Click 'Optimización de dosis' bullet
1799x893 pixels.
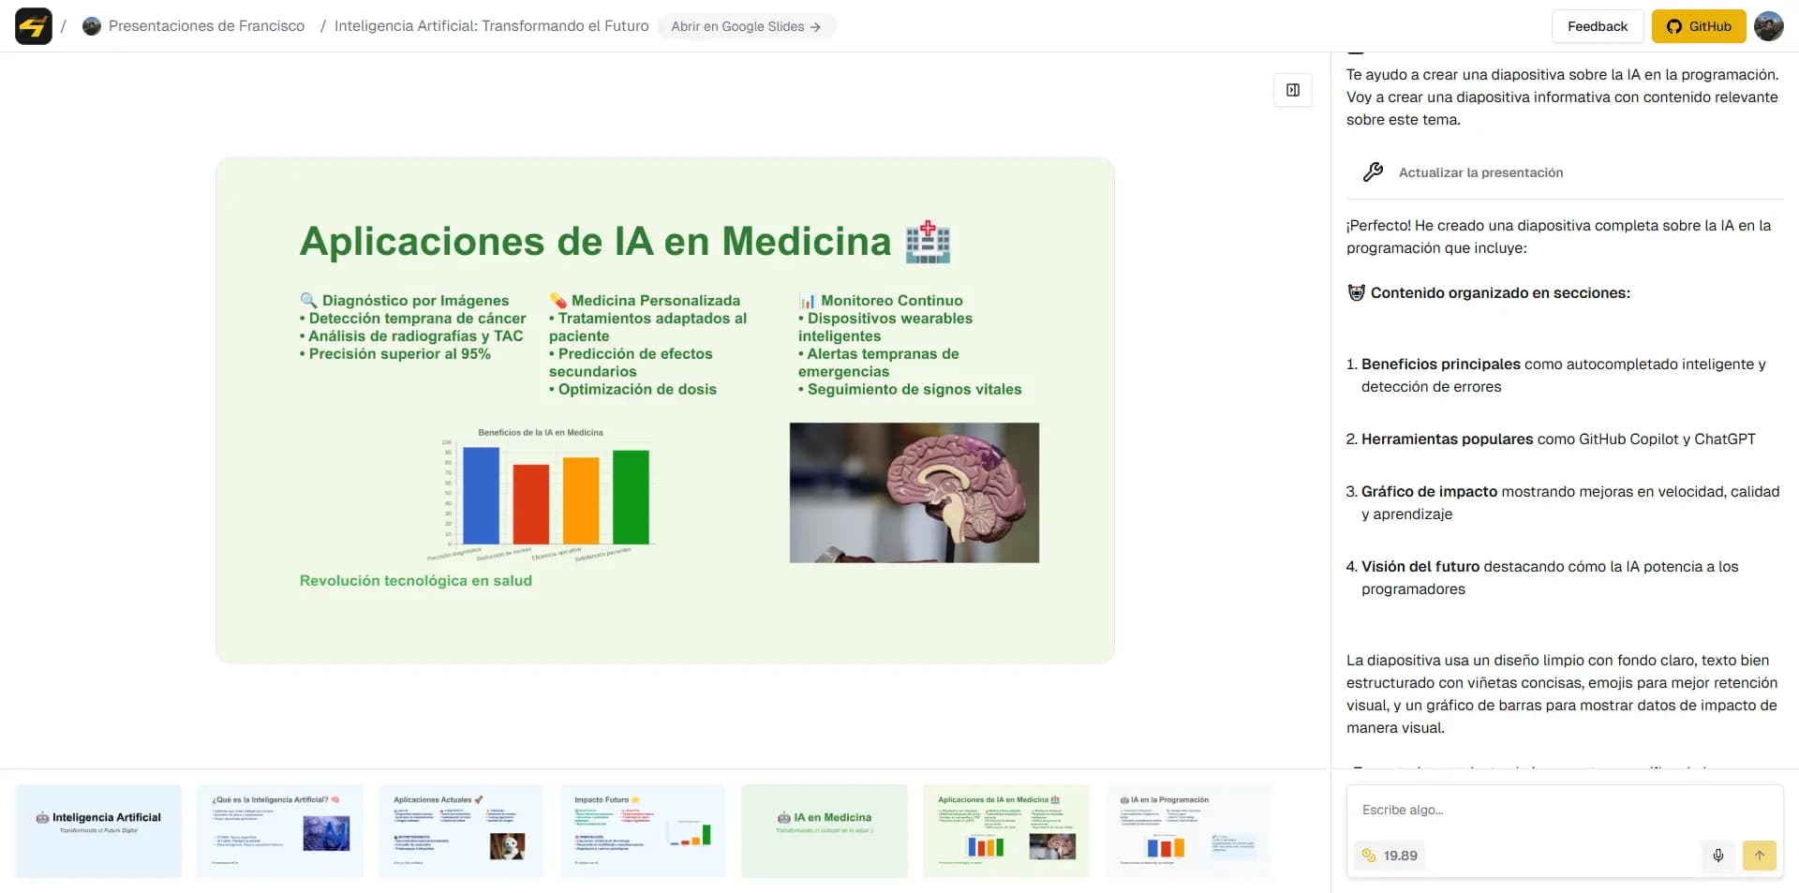(x=632, y=390)
